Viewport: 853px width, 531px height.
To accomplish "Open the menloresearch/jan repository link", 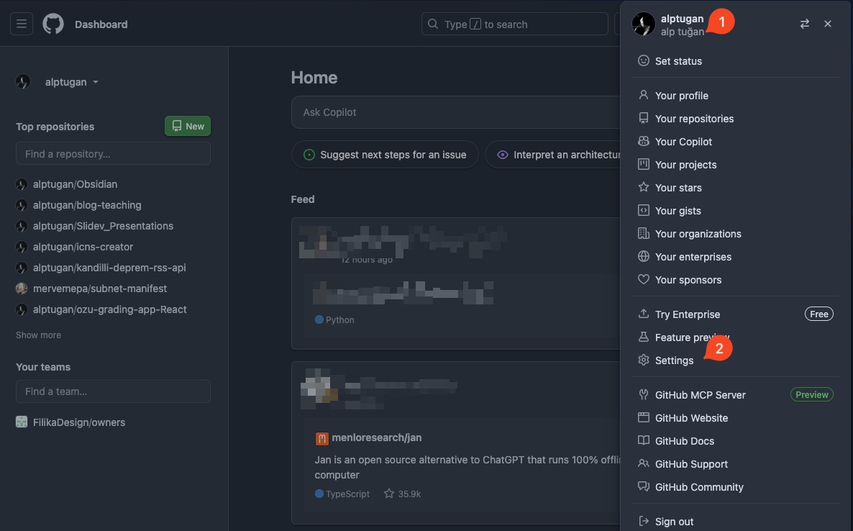I will [x=376, y=437].
